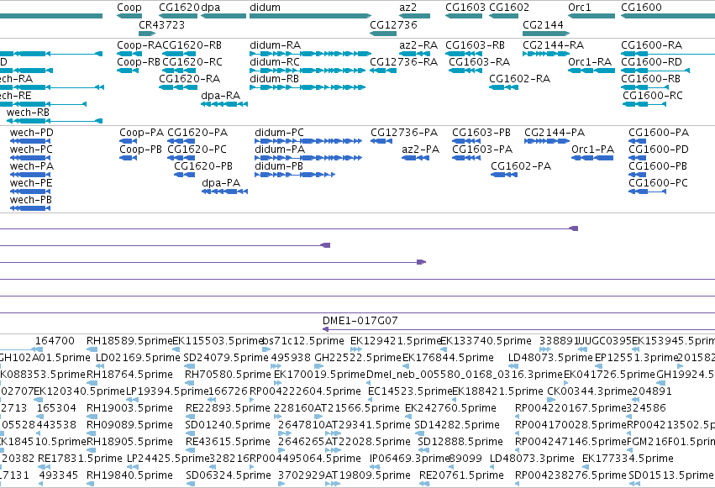Click the didum gene label
The width and height of the screenshot is (715, 488).
tap(265, 8)
